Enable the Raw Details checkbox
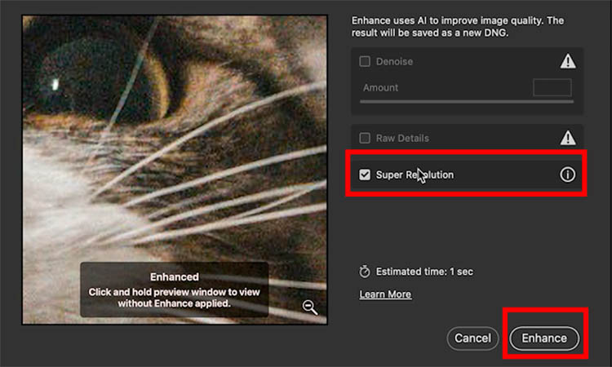 [365, 138]
